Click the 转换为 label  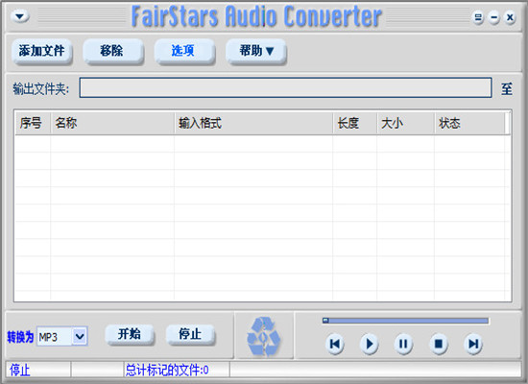tap(20, 337)
